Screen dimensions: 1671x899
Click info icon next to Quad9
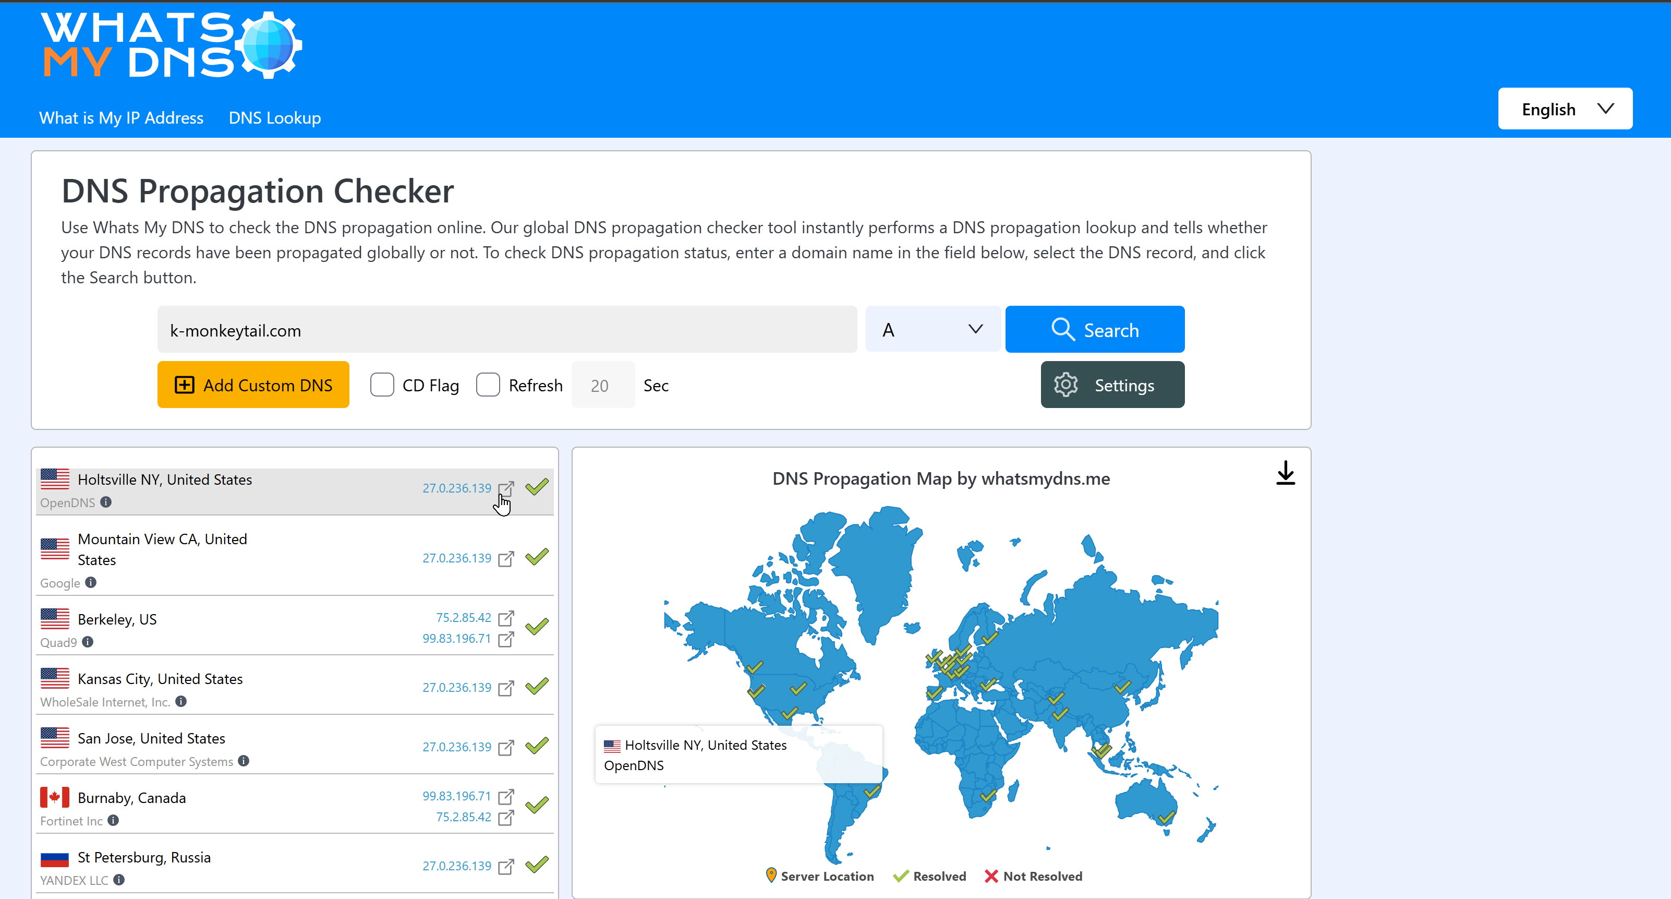tap(88, 641)
